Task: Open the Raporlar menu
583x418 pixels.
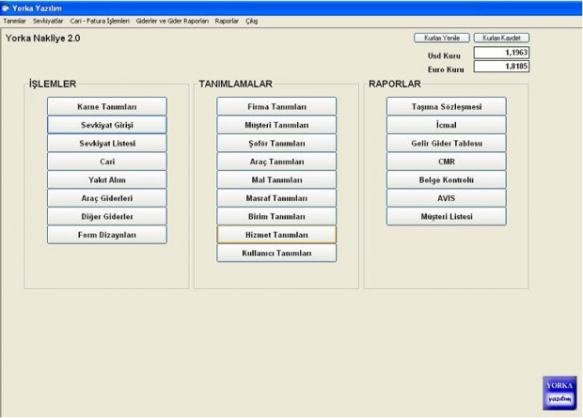Action: (227, 22)
